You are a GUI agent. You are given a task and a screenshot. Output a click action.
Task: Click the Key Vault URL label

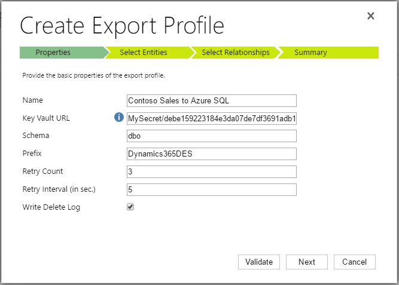(x=46, y=118)
